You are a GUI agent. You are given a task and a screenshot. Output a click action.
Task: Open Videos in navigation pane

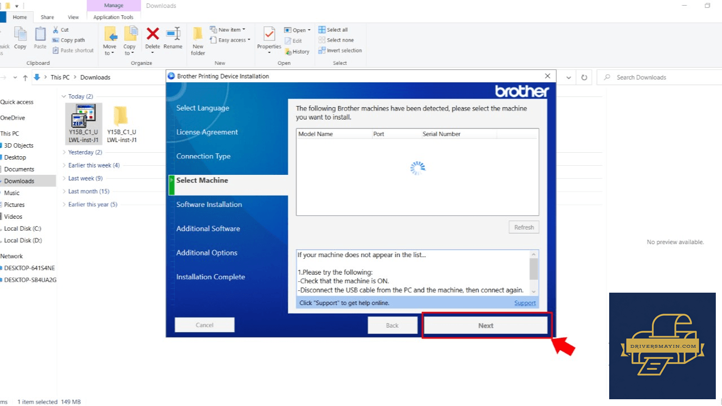13,217
